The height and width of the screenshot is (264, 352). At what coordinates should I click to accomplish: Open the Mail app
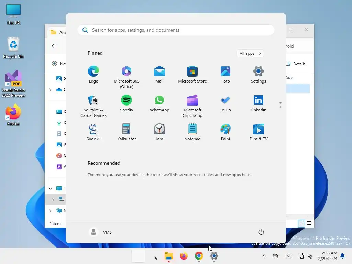(x=159, y=75)
